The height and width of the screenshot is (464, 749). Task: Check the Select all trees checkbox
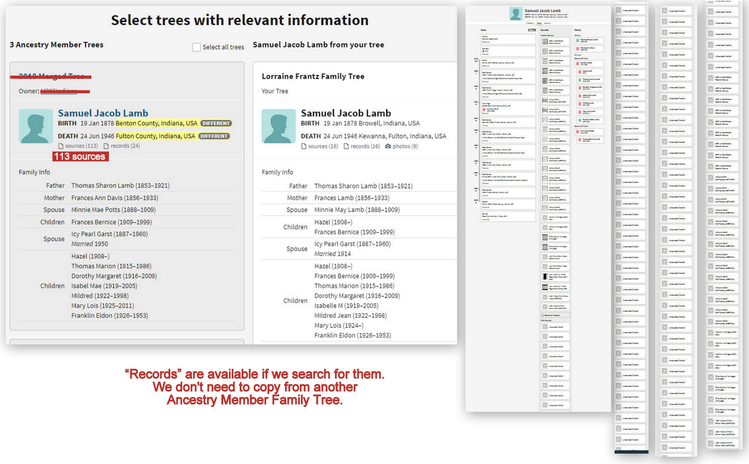(x=197, y=47)
